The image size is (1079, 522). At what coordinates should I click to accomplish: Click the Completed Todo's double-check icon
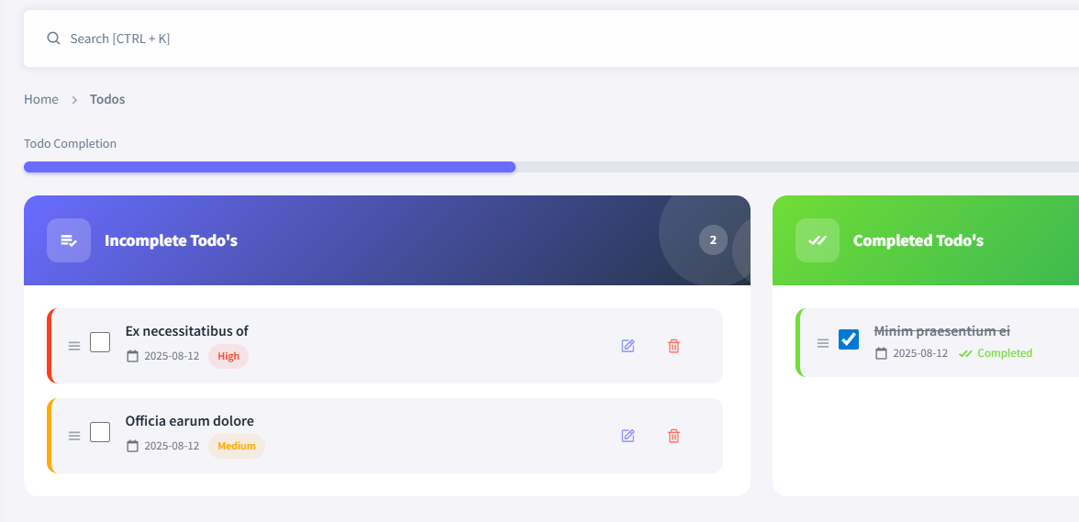click(818, 240)
